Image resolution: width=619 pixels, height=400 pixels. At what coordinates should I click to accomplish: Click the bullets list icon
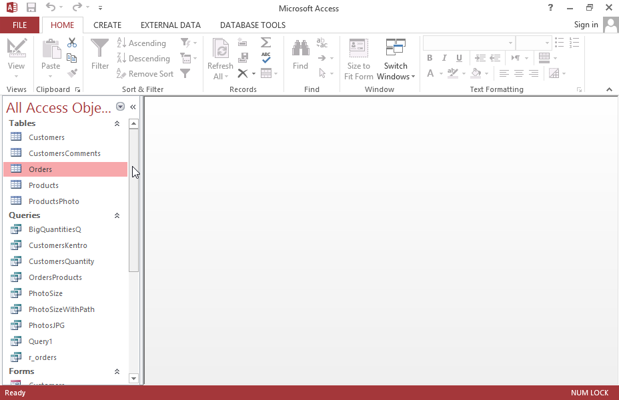pos(560,43)
